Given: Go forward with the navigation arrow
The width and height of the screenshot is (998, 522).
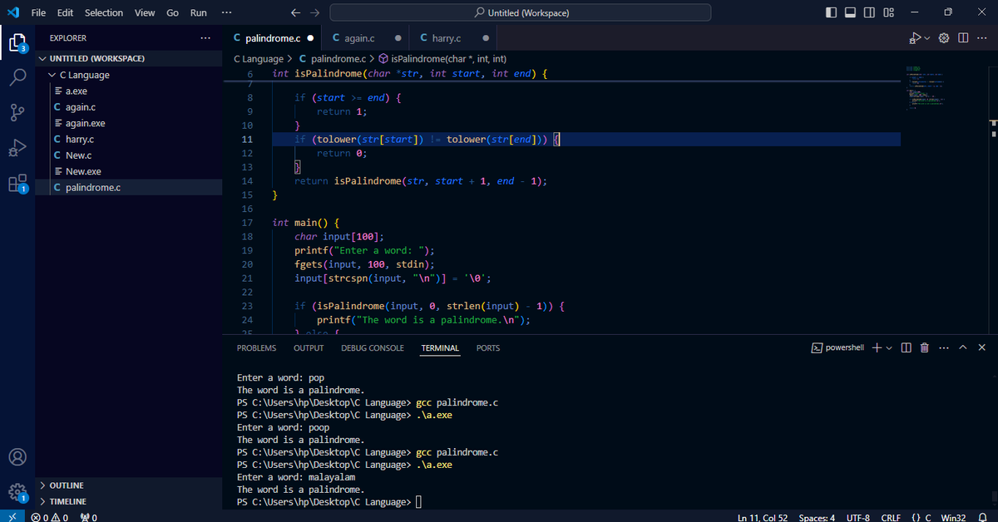Looking at the screenshot, I should pyautogui.click(x=314, y=12).
